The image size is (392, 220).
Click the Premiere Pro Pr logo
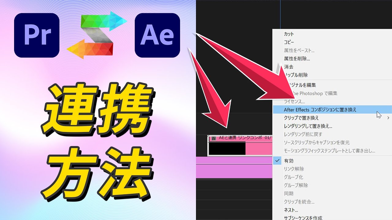tap(37, 35)
